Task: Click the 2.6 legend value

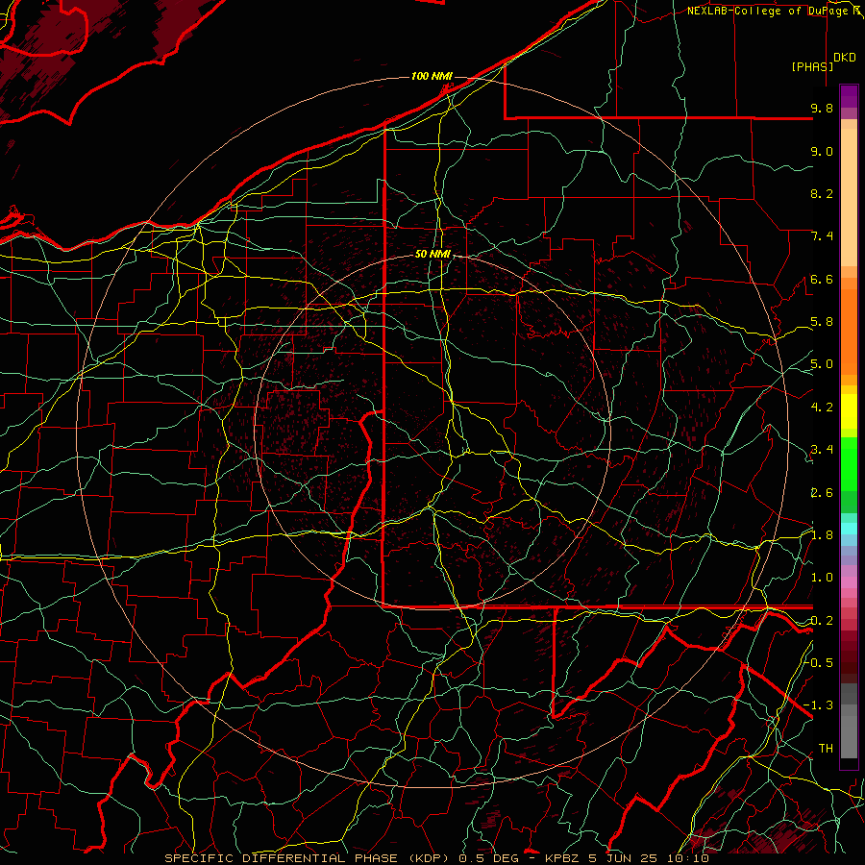Action: pyautogui.click(x=822, y=493)
